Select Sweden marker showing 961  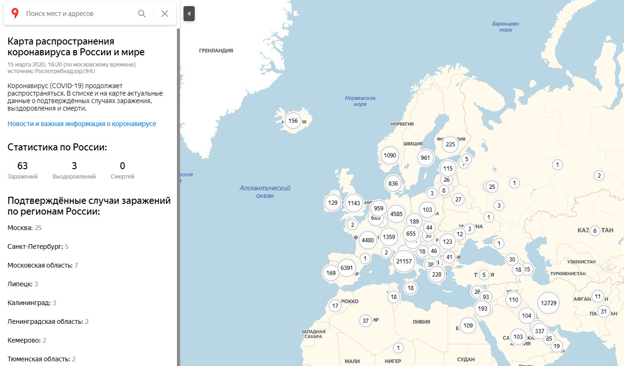426,157
